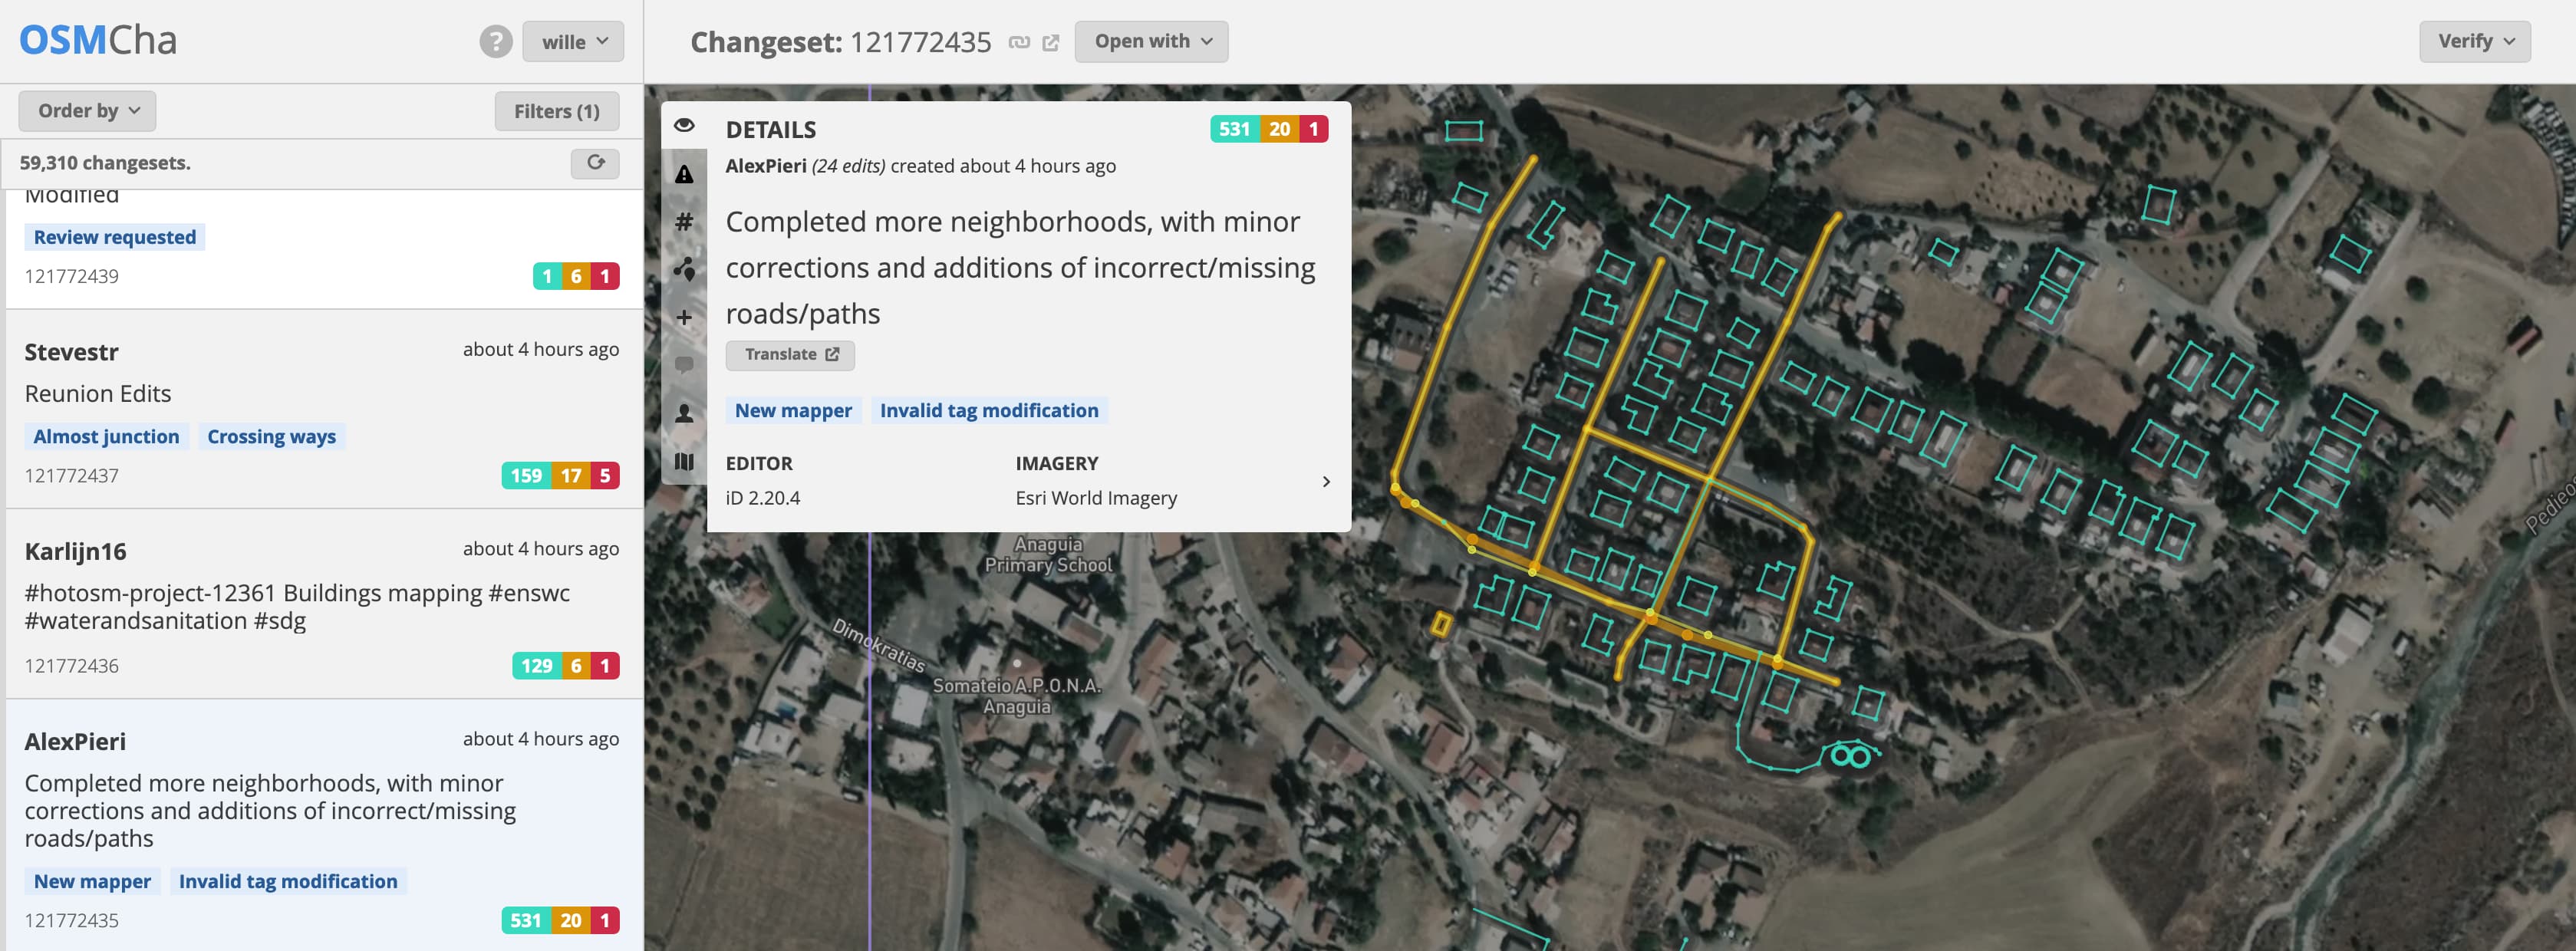The image size is (2576, 951).
Task: Expand the wille user menu
Action: click(x=573, y=42)
